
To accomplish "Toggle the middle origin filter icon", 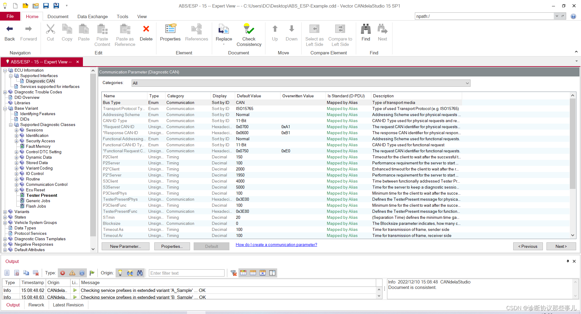I will [x=130, y=273].
